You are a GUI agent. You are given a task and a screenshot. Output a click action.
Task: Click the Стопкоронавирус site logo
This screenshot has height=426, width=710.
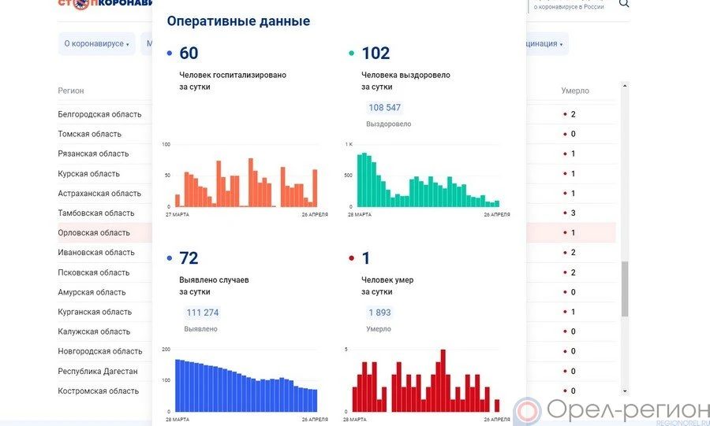[103, 3]
